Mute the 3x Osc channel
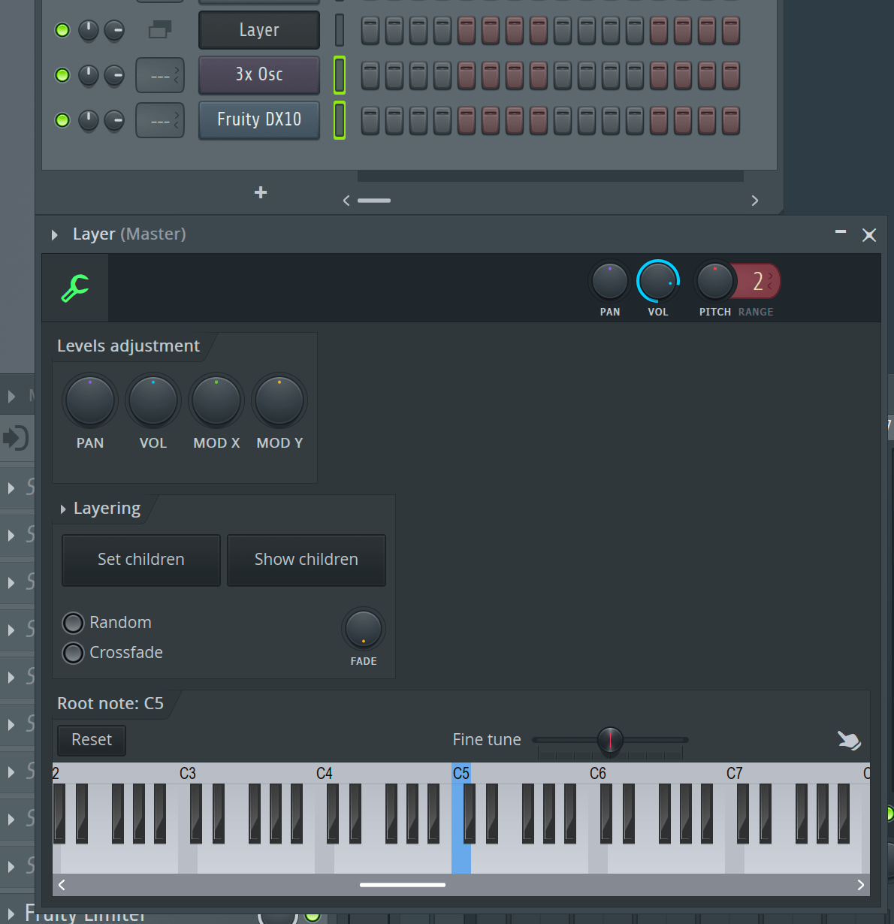The height and width of the screenshot is (924, 894). pos(62,75)
